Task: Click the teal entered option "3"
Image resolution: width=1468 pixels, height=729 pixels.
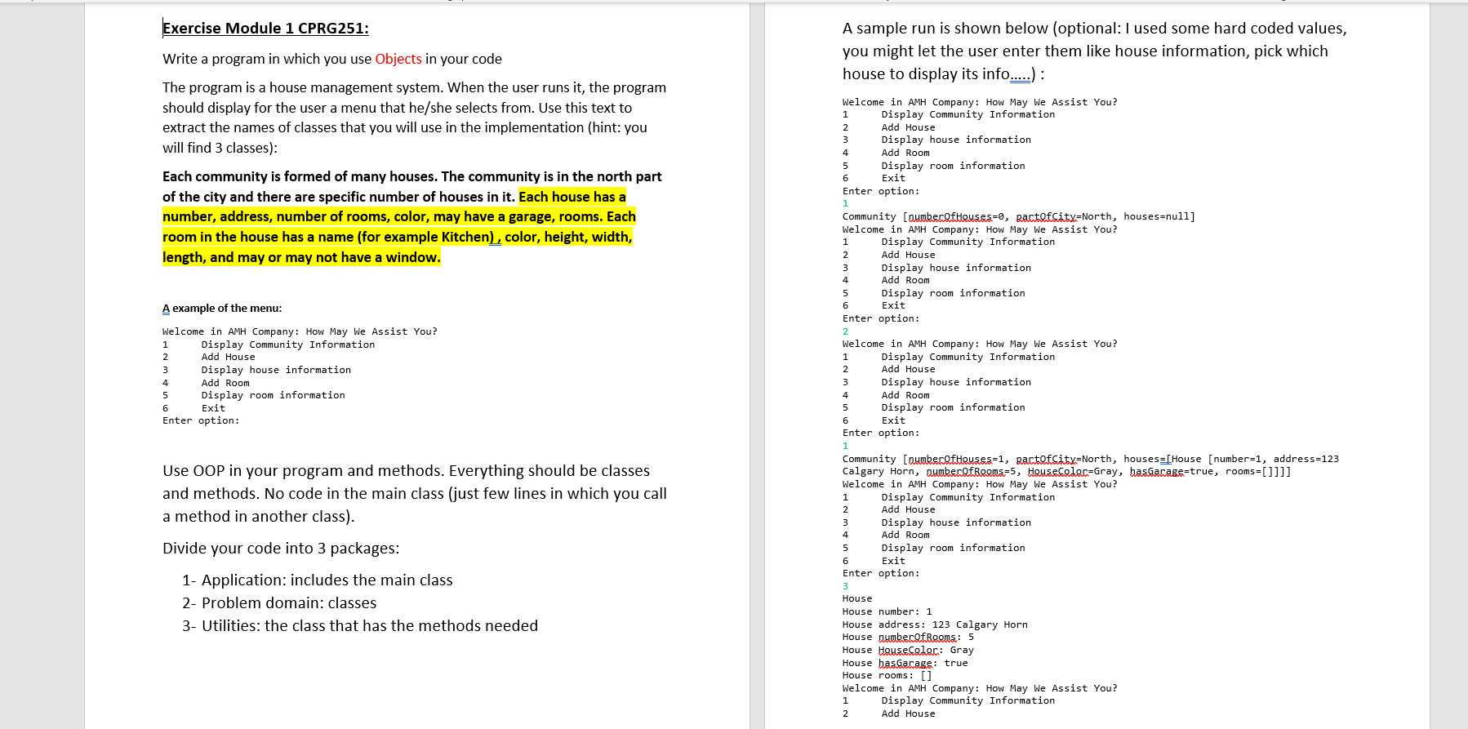Action: click(x=845, y=586)
